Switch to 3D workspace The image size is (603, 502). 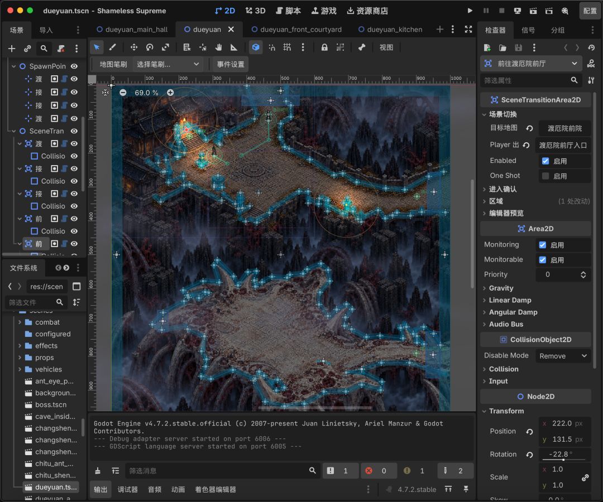tap(255, 11)
